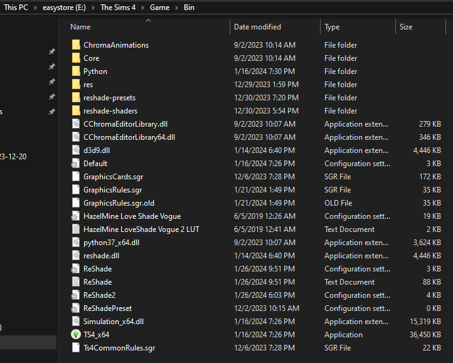The image size is (453, 363).
Task: Select the reshade-presets folder icon
Action: click(76, 98)
